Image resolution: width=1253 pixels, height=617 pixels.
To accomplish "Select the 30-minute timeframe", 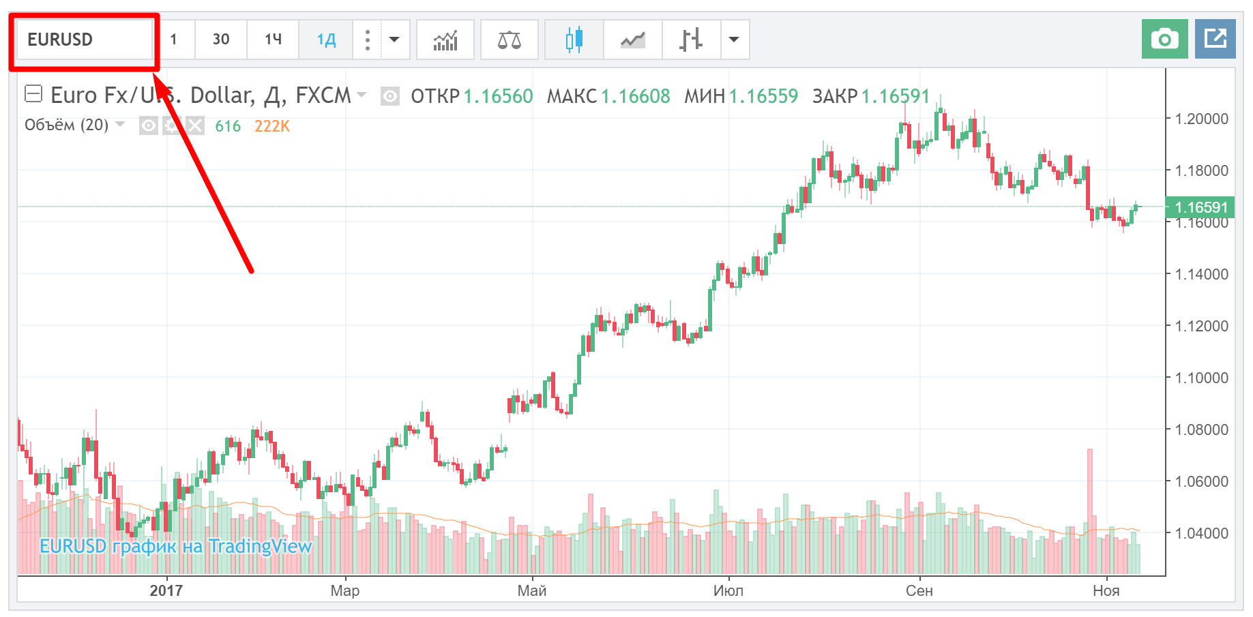I will [x=221, y=40].
